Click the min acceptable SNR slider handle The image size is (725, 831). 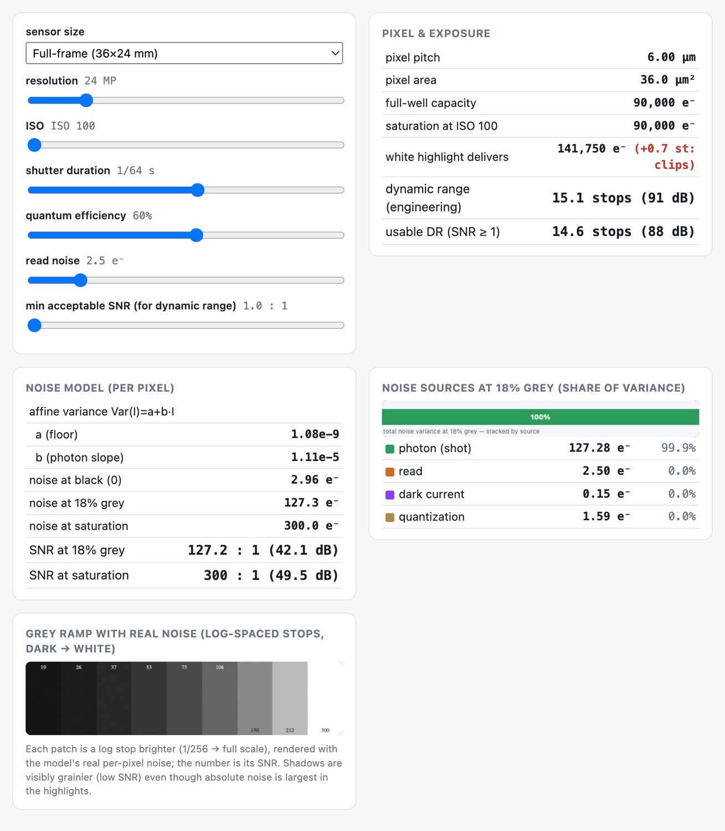tap(34, 325)
